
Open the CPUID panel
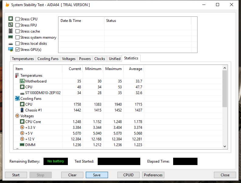pos(128,175)
